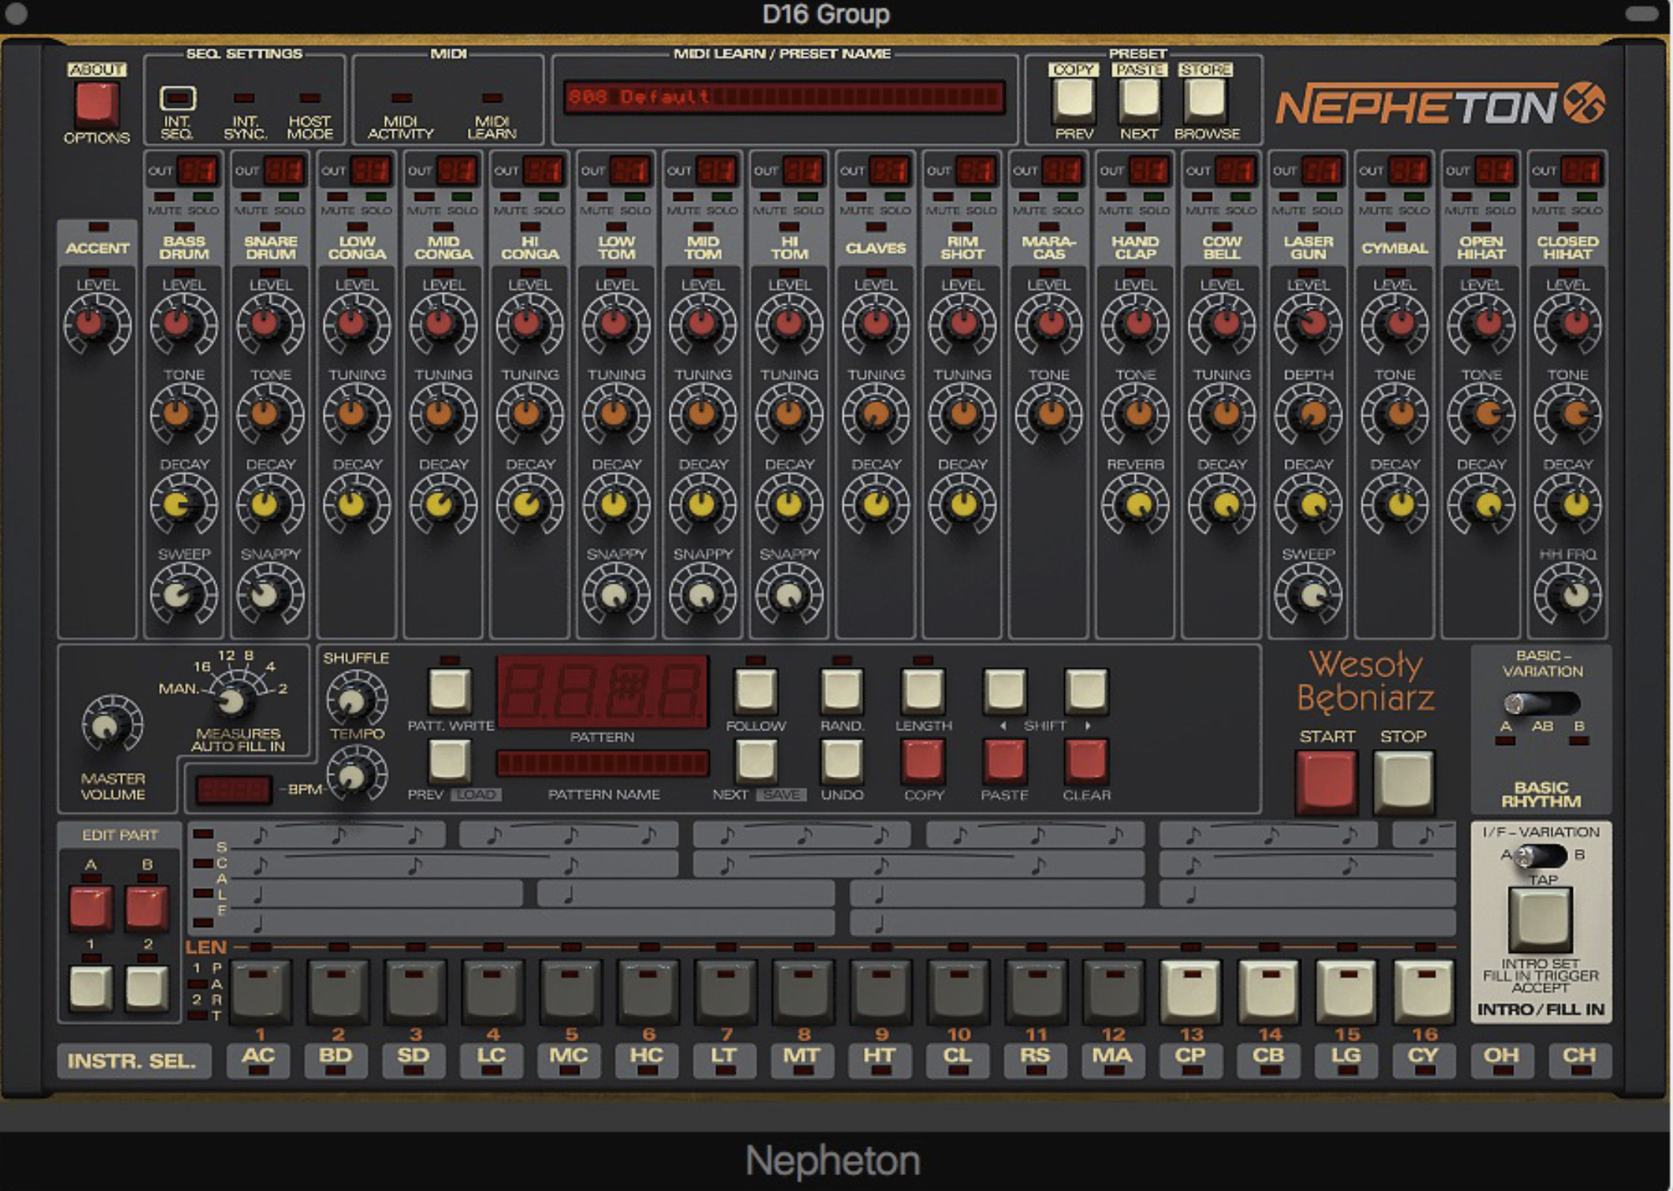Click the pattern COPY red button

pyautogui.click(x=922, y=762)
